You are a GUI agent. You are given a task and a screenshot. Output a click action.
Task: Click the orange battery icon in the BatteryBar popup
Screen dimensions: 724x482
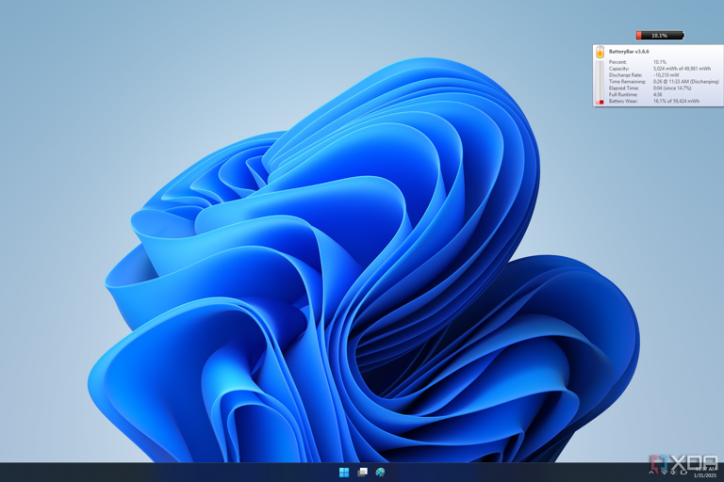600,53
